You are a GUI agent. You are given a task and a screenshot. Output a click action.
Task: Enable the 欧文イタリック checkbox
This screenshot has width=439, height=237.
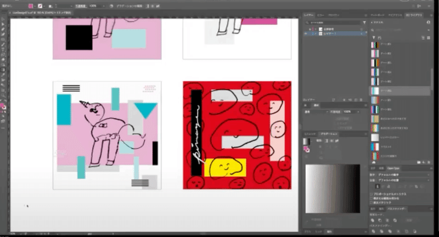[372, 203]
